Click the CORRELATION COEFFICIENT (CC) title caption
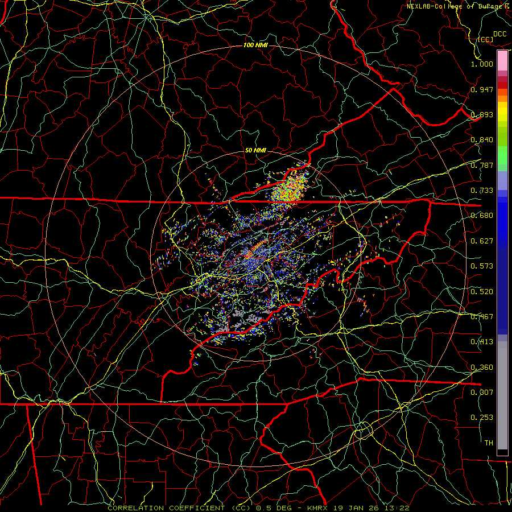 point(179,508)
